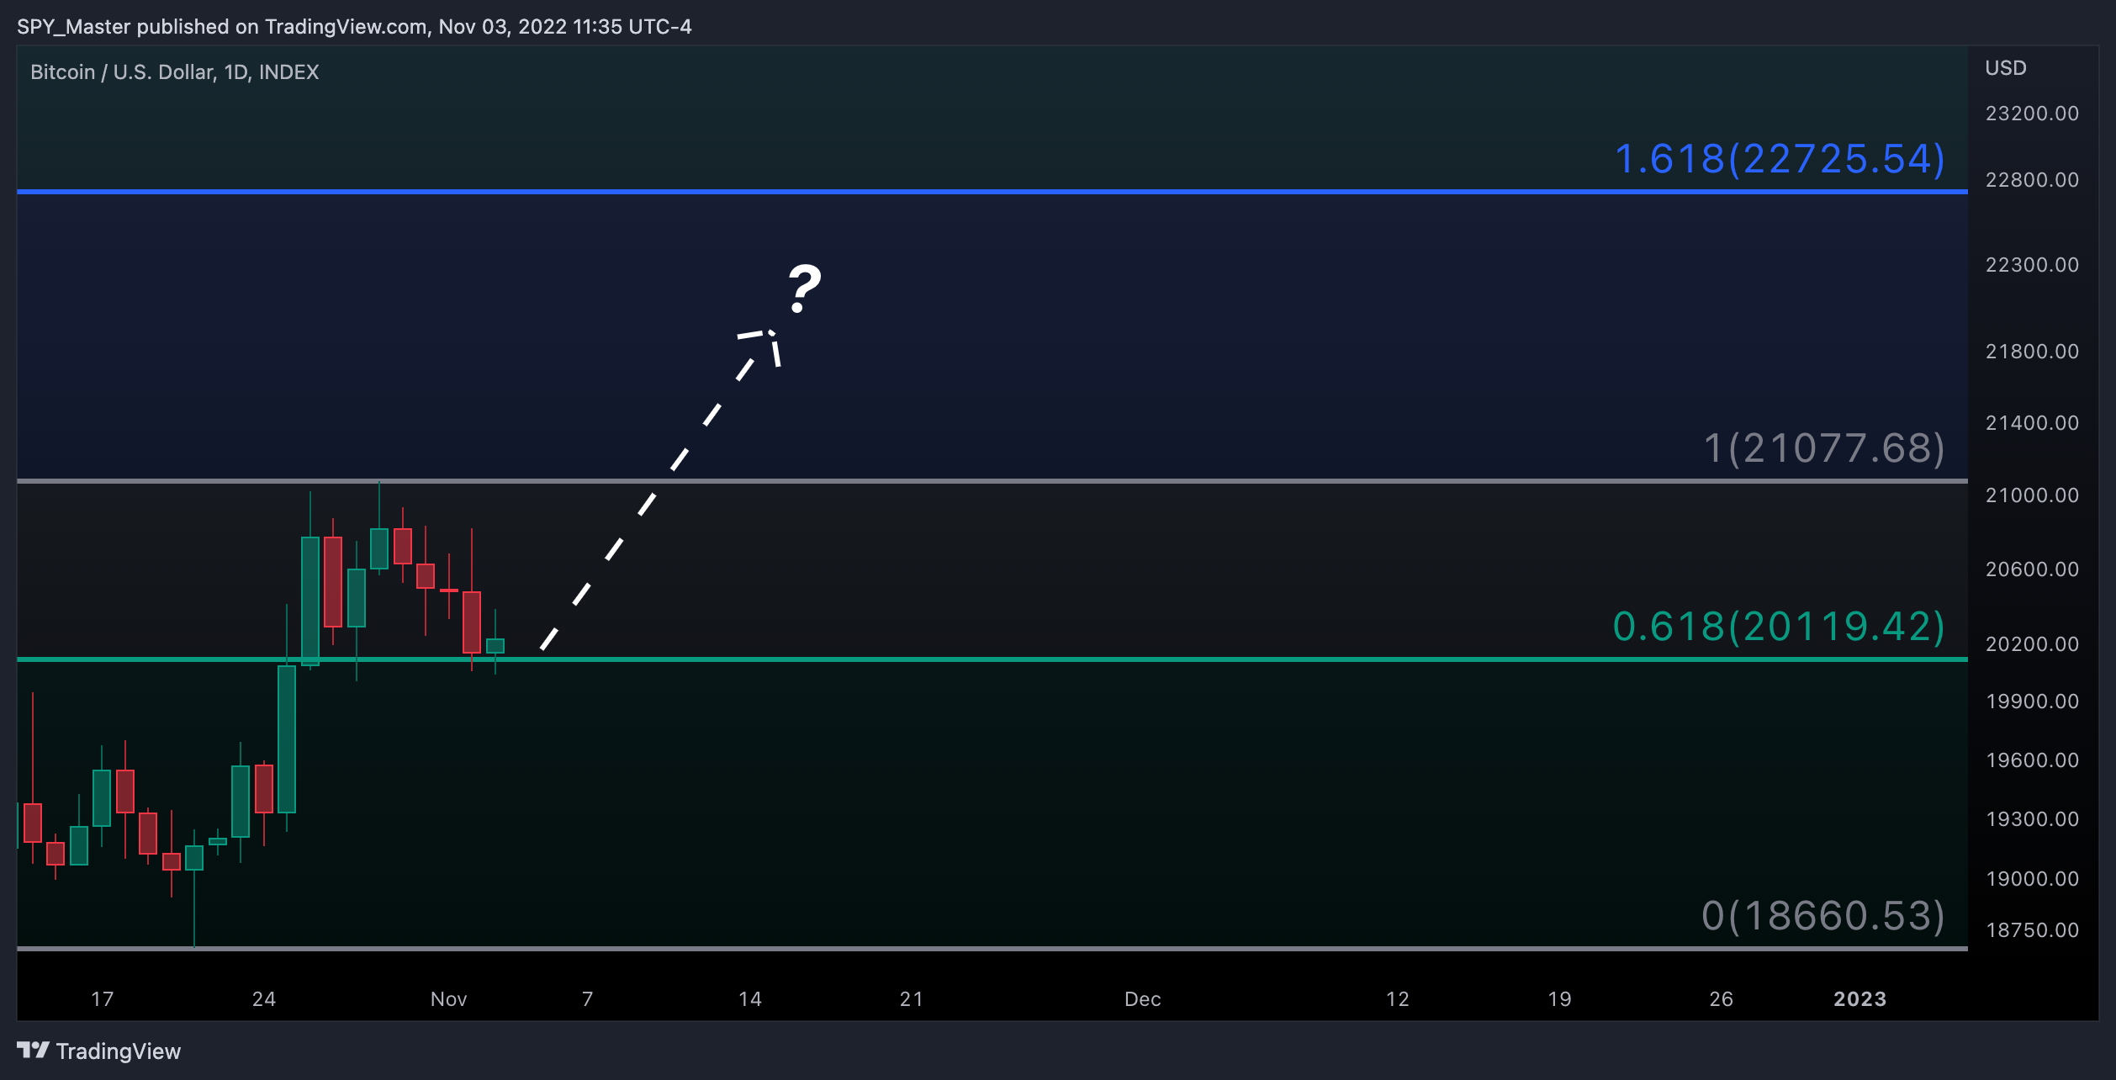The height and width of the screenshot is (1080, 2116).
Task: Click the 1(21077.68) Fibonacci label
Action: [1824, 448]
